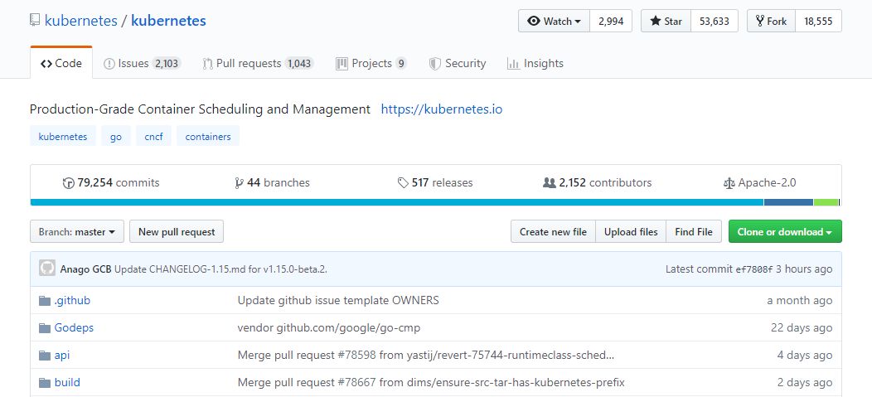Select the cncf topic tag

tap(153, 136)
